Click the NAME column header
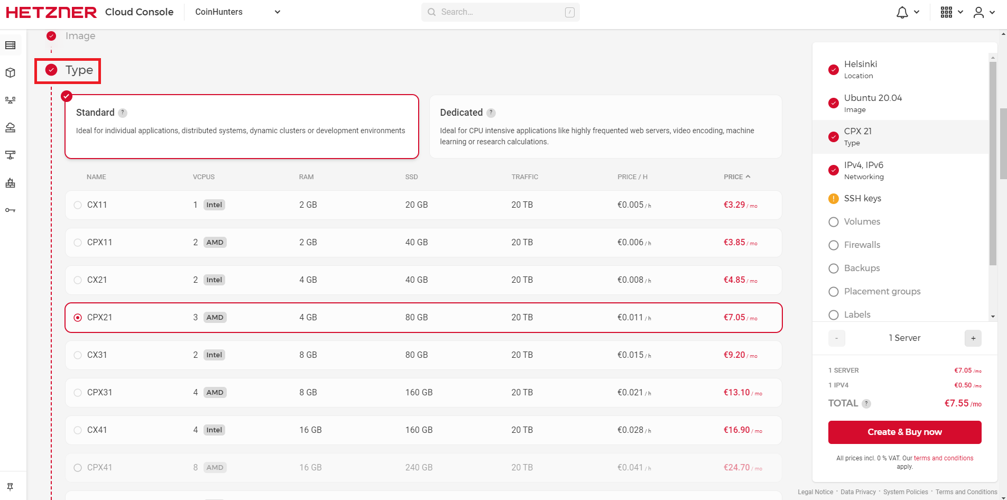Screen dimensions: 1007x500 (x=96, y=177)
